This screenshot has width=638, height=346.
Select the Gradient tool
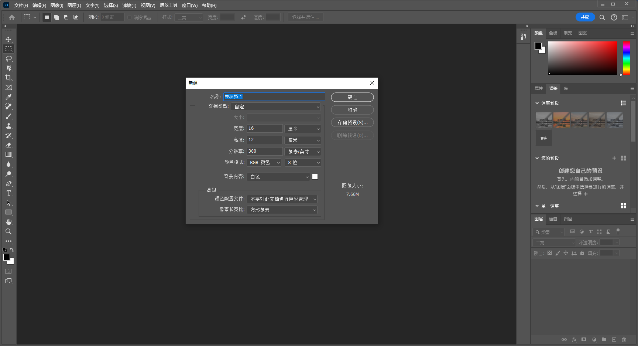(x=8, y=155)
